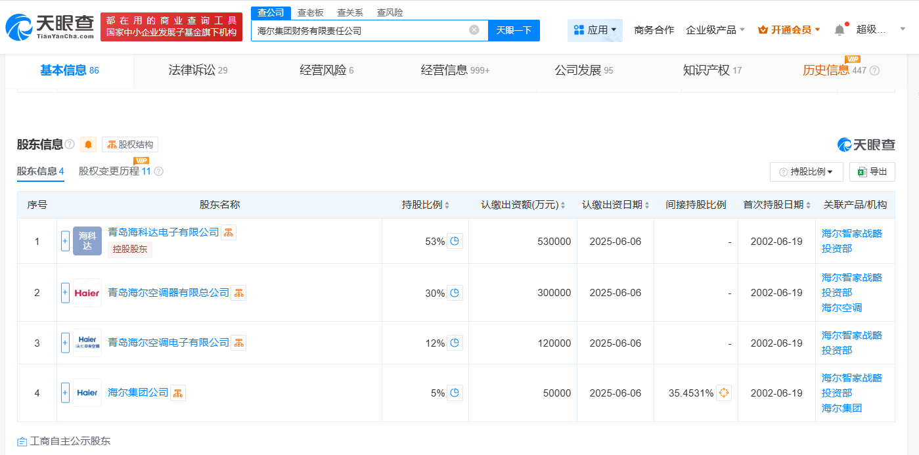
Task: Subscribe using the shareholder alert bell icon
Action: tap(88, 144)
